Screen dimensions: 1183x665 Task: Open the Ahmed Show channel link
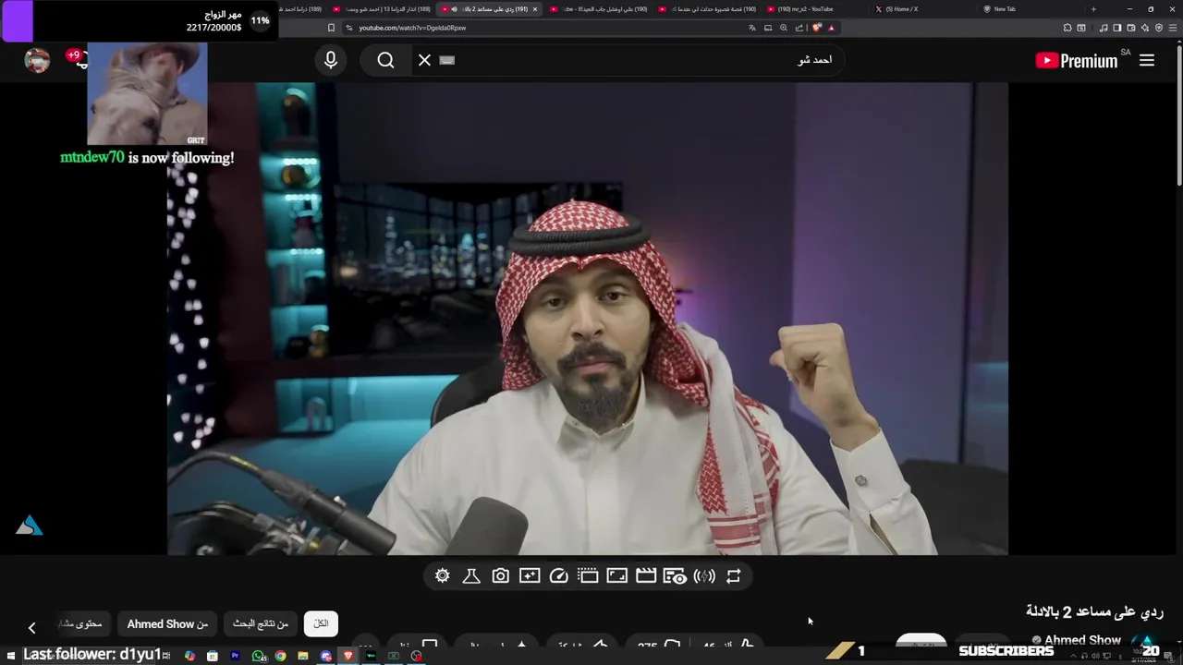pyautogui.click(x=1082, y=640)
